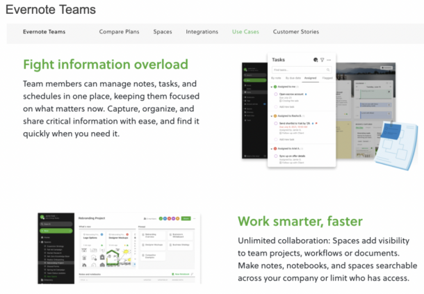Click the blue member avatar circle
The width and height of the screenshot is (424, 294).
click(x=165, y=218)
